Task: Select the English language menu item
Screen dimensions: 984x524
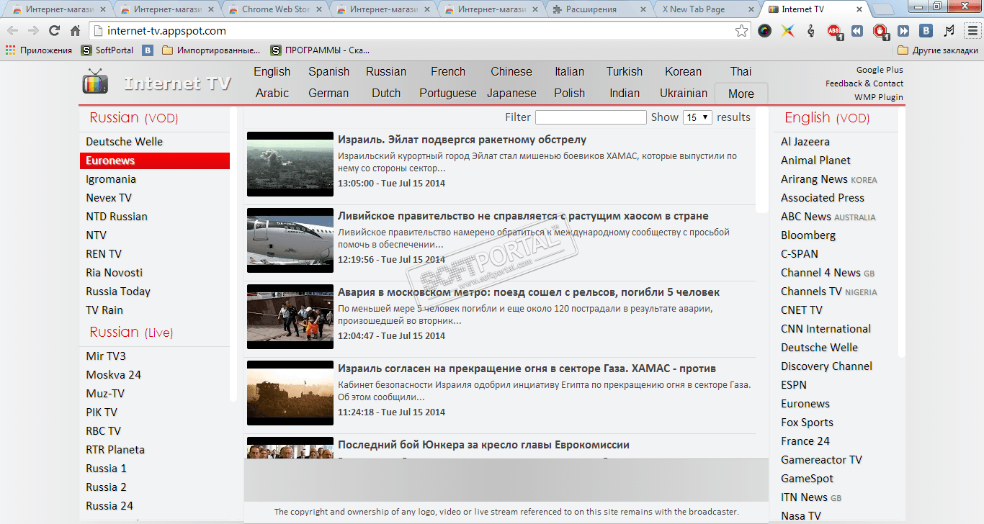Action: click(272, 72)
